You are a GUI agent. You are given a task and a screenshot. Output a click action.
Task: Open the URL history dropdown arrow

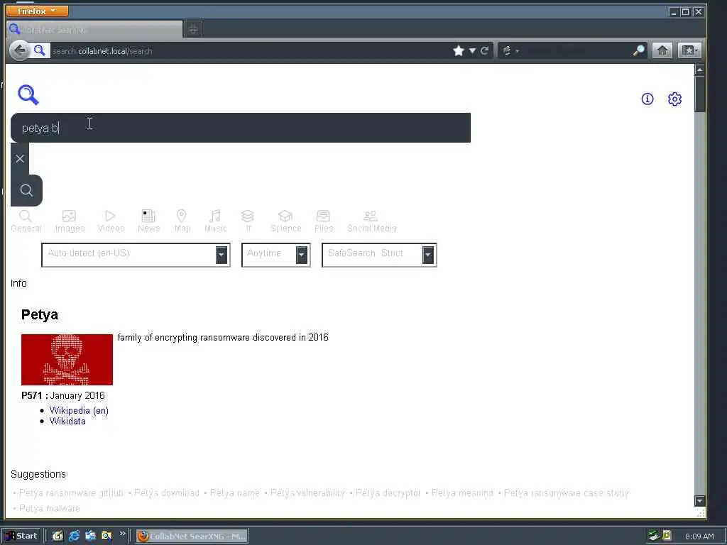pyautogui.click(x=472, y=51)
